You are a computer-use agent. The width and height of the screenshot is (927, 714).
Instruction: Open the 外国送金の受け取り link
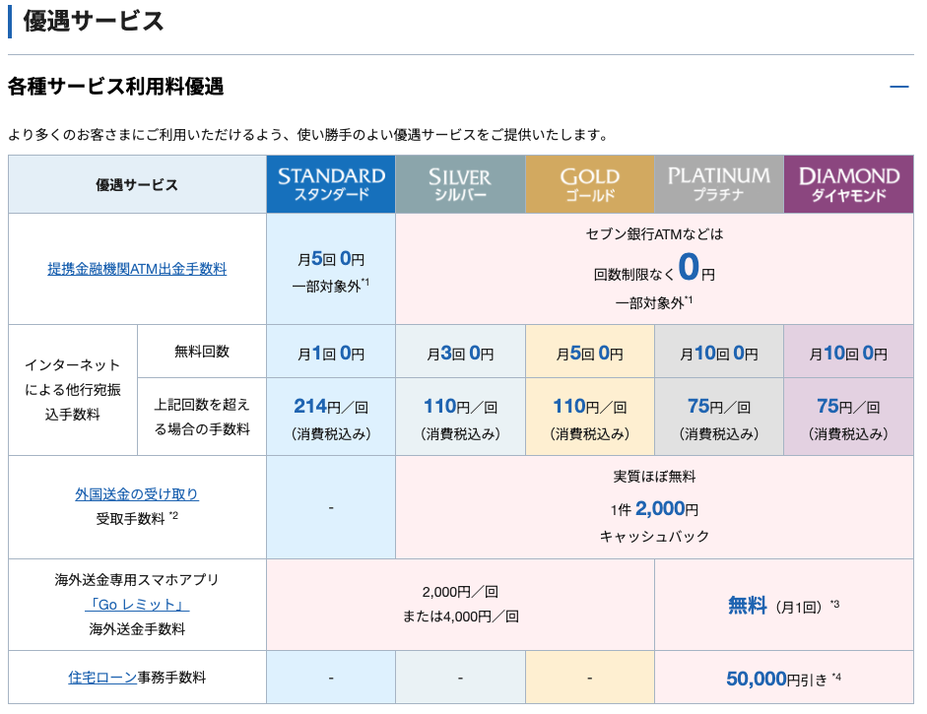137,494
